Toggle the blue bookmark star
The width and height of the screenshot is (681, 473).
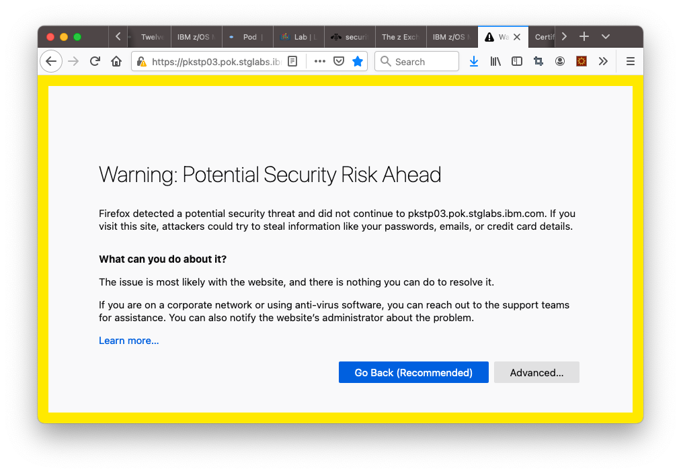[x=358, y=61]
